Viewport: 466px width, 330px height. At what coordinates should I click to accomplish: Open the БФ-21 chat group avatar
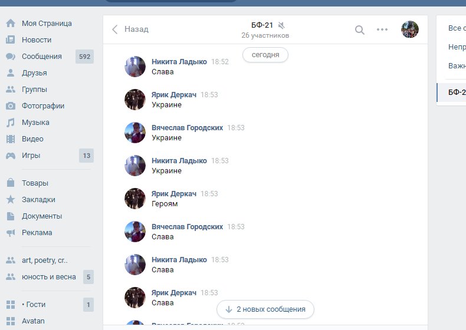pyautogui.click(x=410, y=29)
